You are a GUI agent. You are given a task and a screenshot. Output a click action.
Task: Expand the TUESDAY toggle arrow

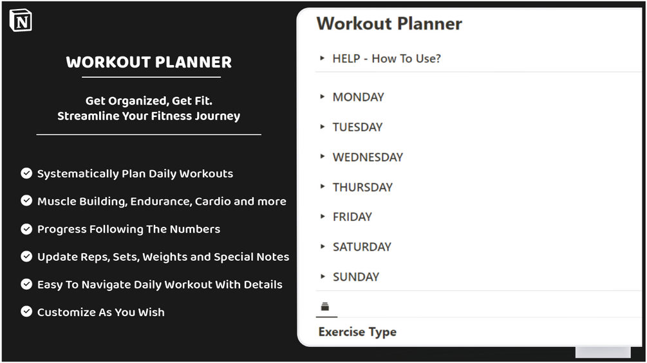tap(323, 127)
